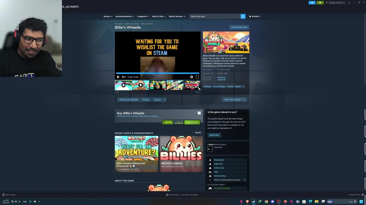Click the Co-op Campaign tag
Image resolution: width=366 pixels, height=205 pixels.
point(219,87)
